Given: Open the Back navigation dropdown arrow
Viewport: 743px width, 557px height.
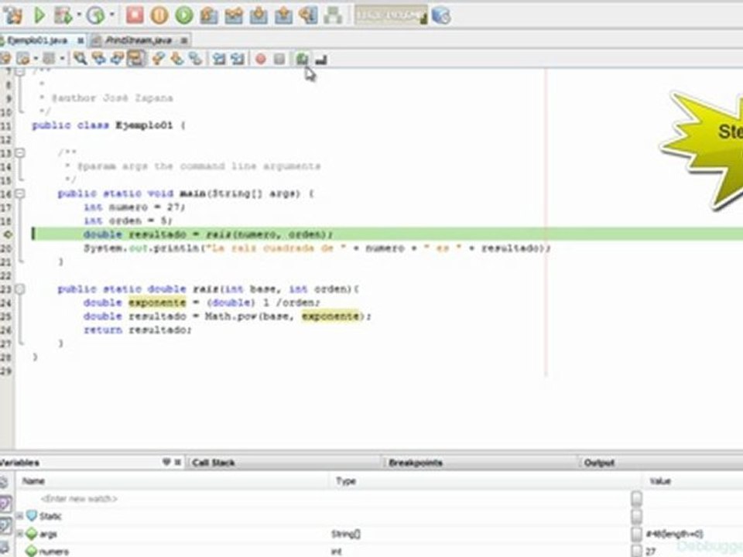Looking at the screenshot, I should (36, 59).
